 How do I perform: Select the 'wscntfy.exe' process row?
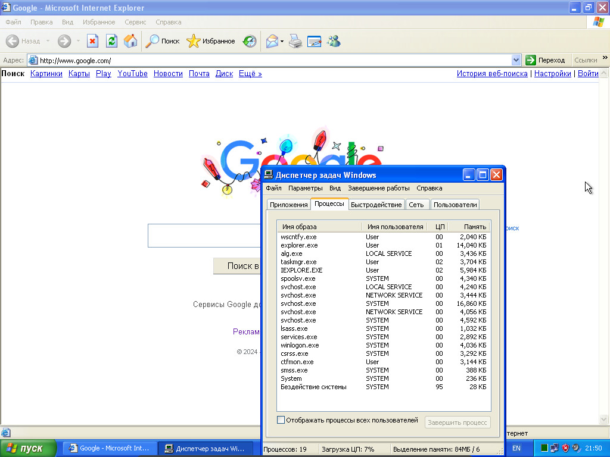[x=384, y=237]
